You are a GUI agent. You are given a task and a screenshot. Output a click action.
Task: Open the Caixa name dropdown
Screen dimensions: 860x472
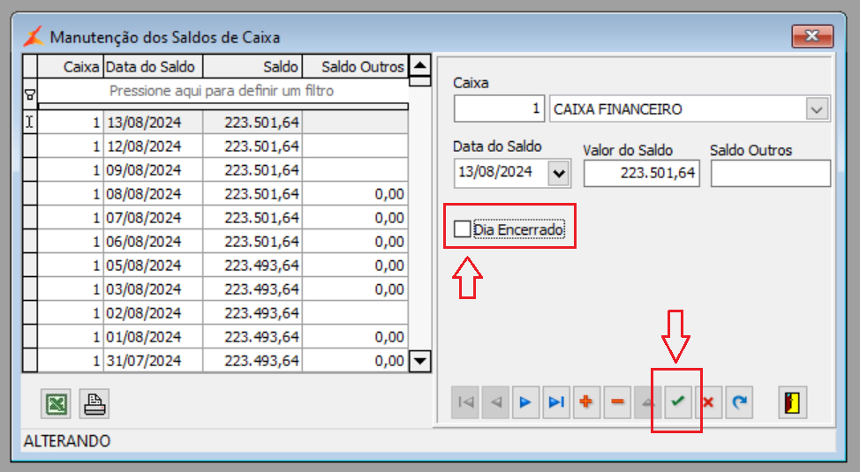click(x=818, y=109)
